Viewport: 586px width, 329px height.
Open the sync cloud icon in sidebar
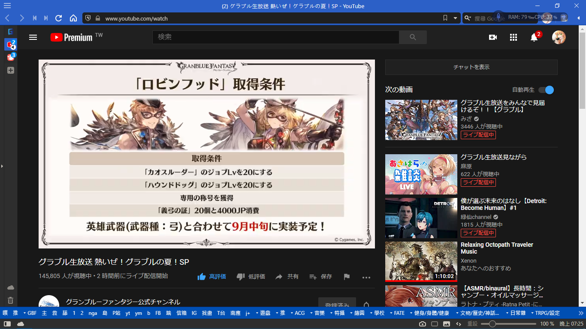point(11,287)
